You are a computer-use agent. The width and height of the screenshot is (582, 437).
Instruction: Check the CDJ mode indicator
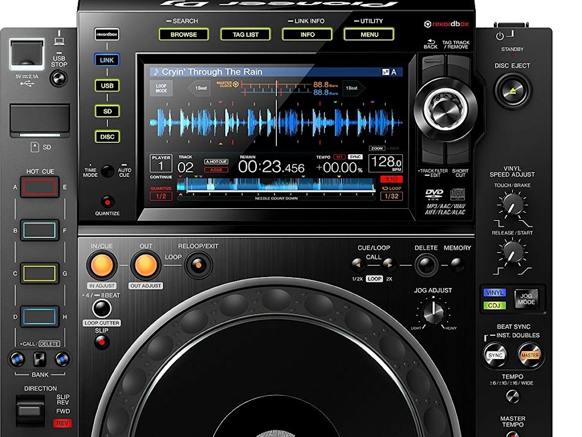tap(494, 306)
